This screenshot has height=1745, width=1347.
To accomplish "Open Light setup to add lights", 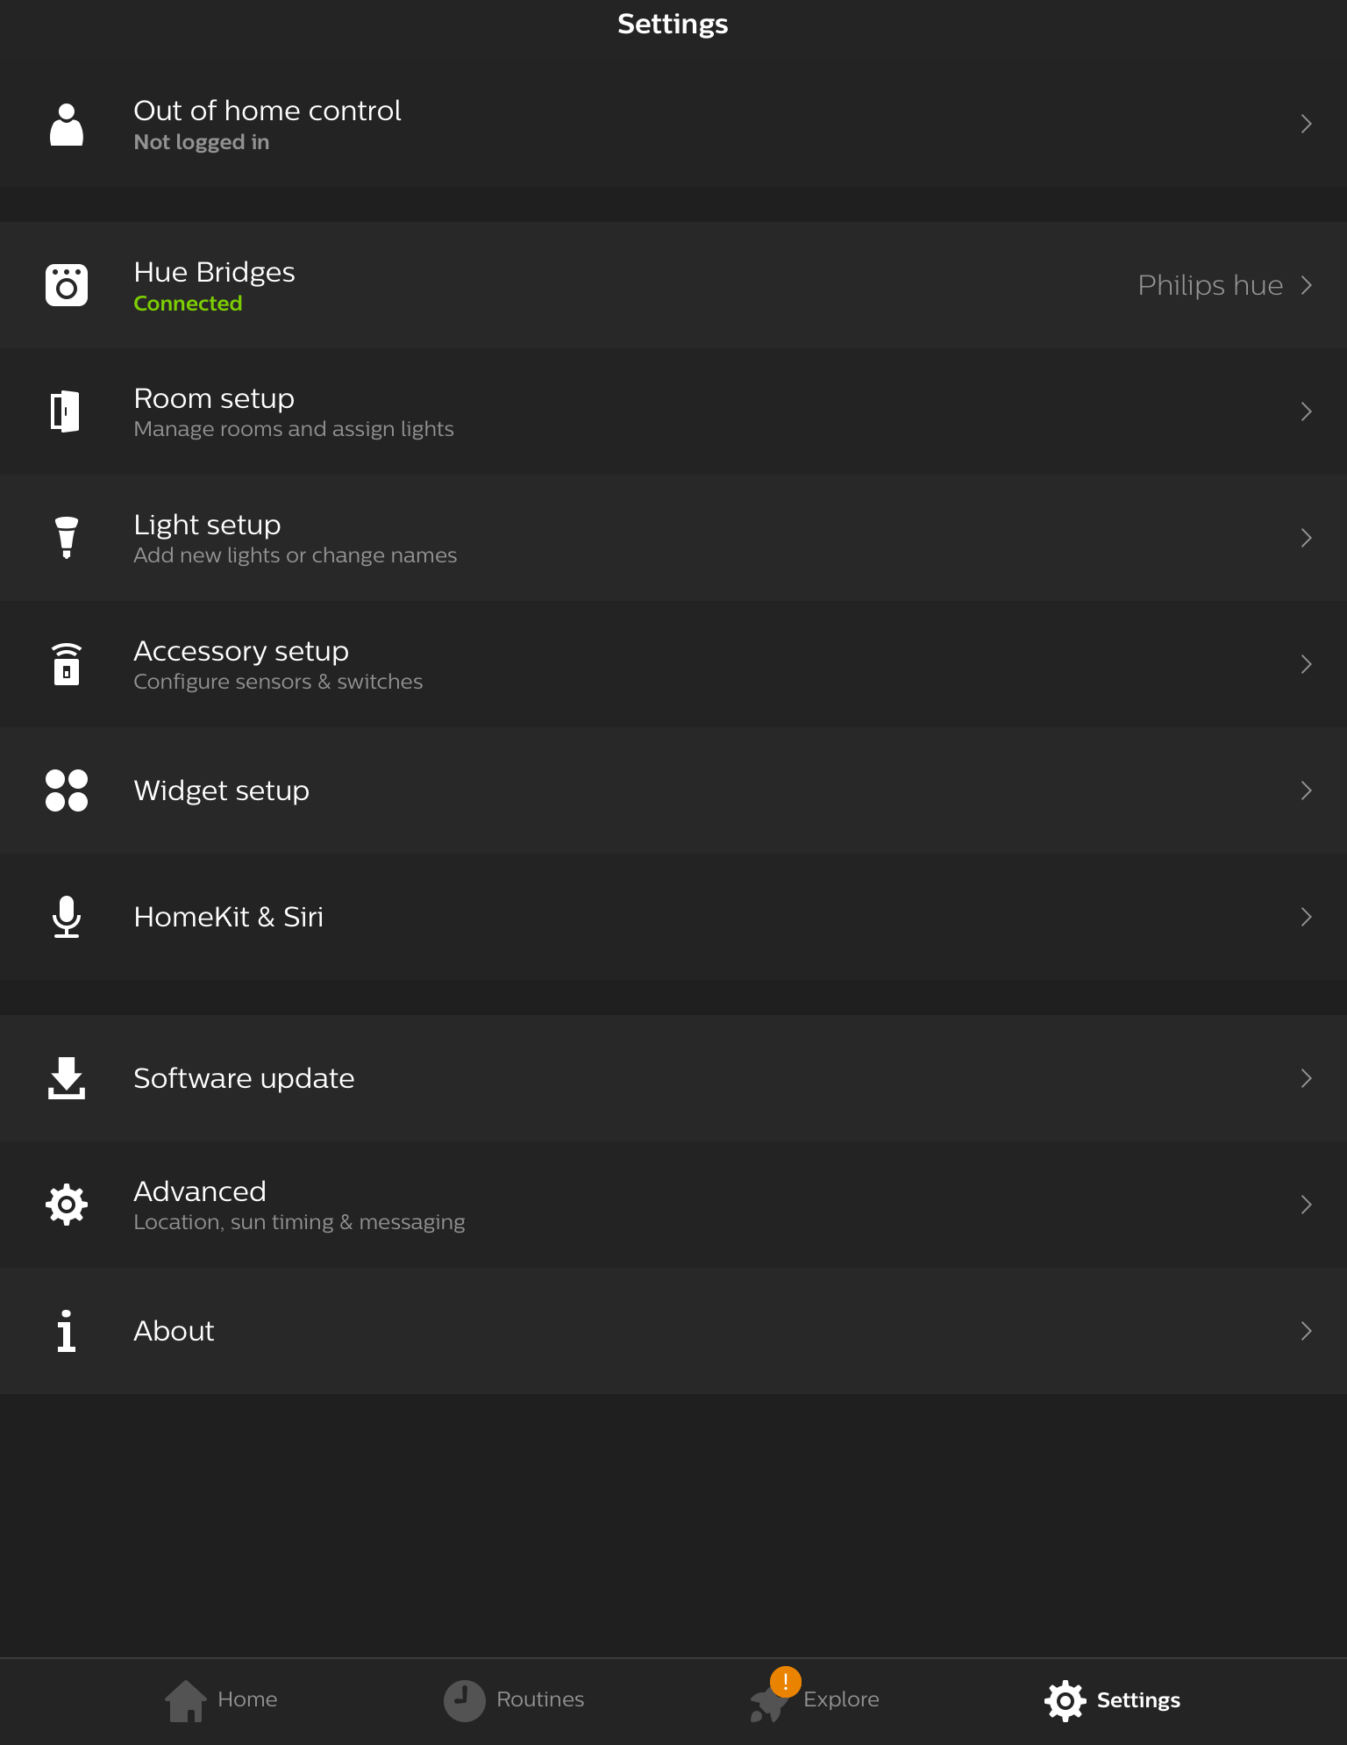I will (673, 538).
